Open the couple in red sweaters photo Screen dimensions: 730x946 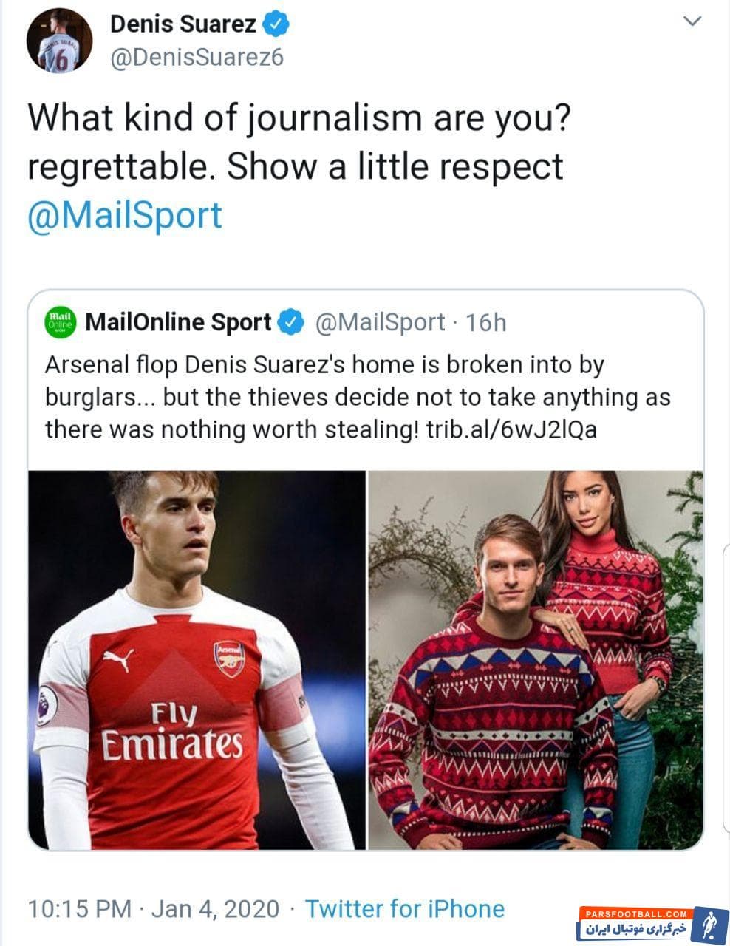point(535,659)
